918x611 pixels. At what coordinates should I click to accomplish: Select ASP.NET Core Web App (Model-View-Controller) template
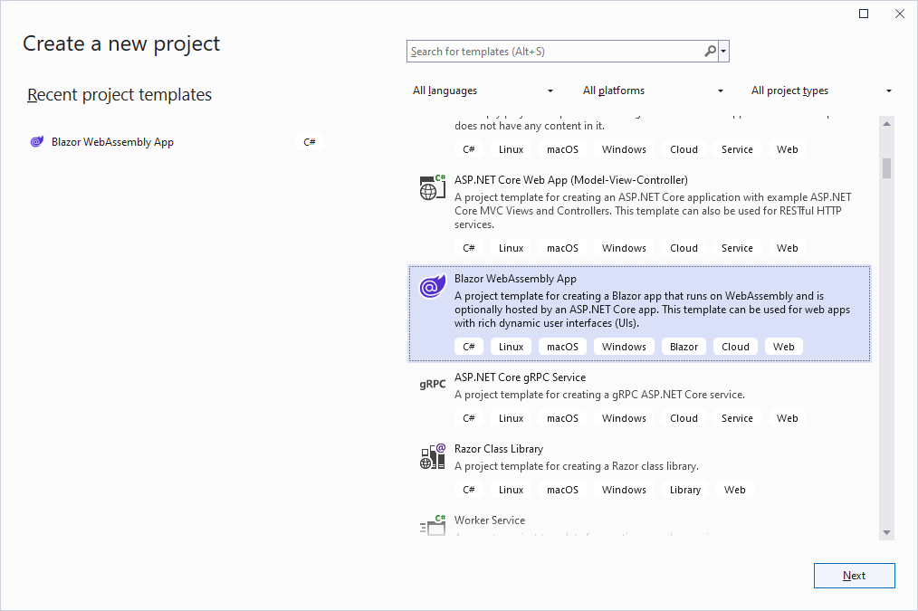point(639,216)
